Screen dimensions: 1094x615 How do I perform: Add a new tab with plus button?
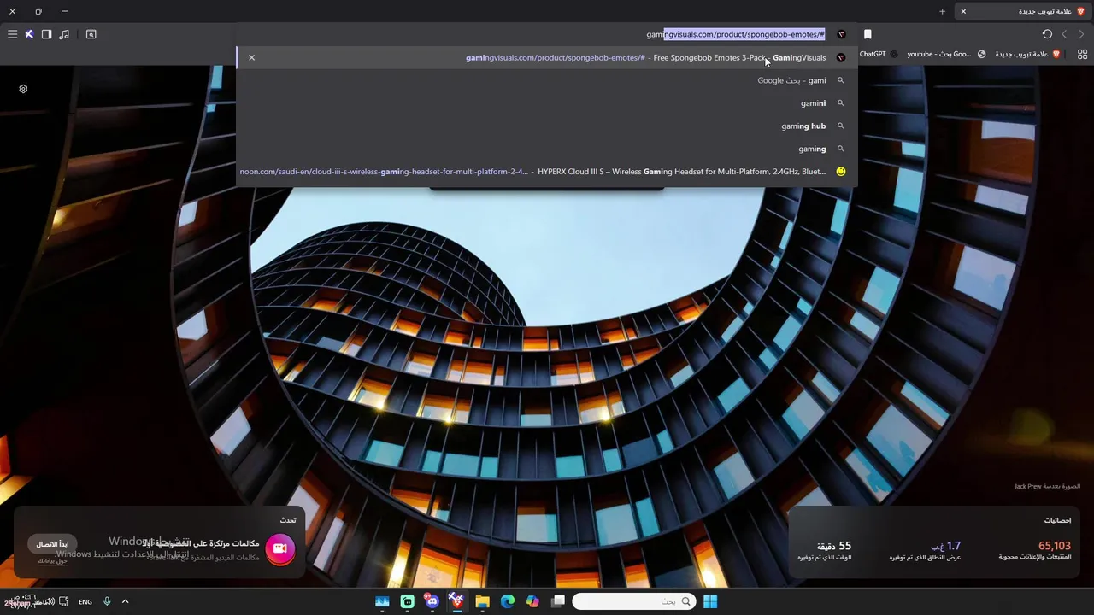[x=942, y=11]
